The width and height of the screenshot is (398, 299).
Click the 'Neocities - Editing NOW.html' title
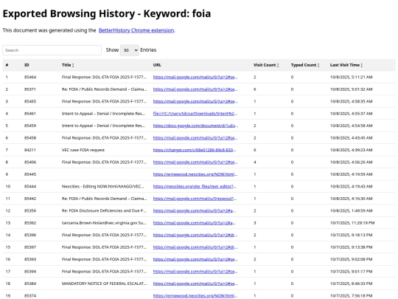click(102, 186)
